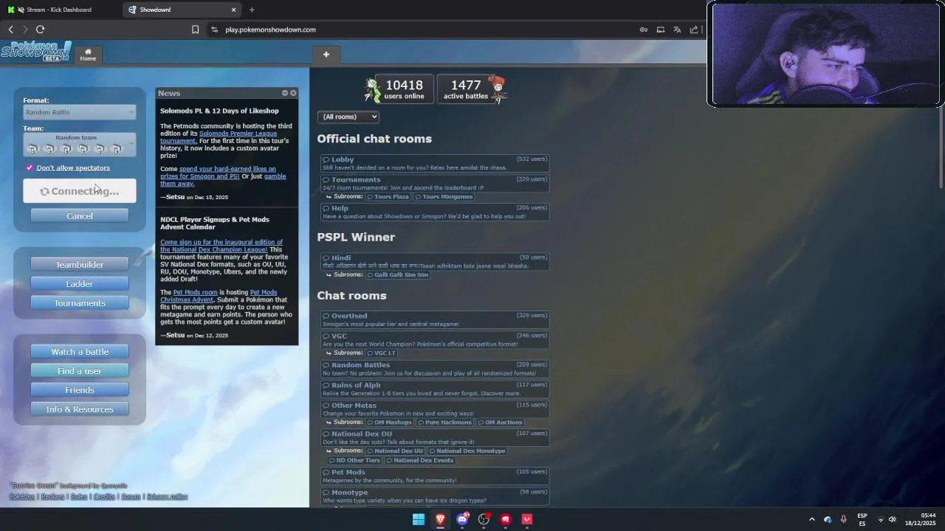Toggle Don't allow spectators checkbox

click(x=30, y=167)
